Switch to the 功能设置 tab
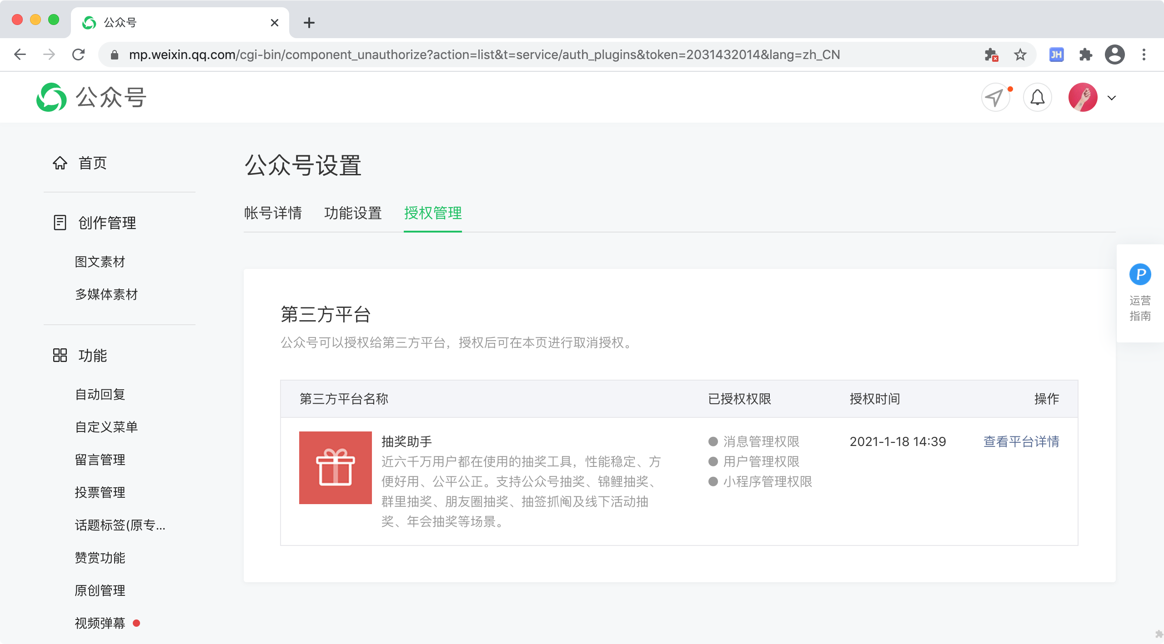 pyautogui.click(x=353, y=213)
